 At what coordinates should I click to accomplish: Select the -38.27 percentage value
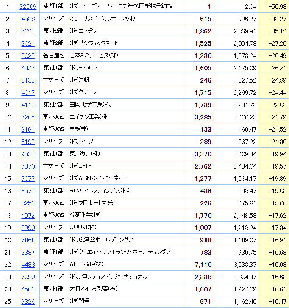click(x=278, y=19)
